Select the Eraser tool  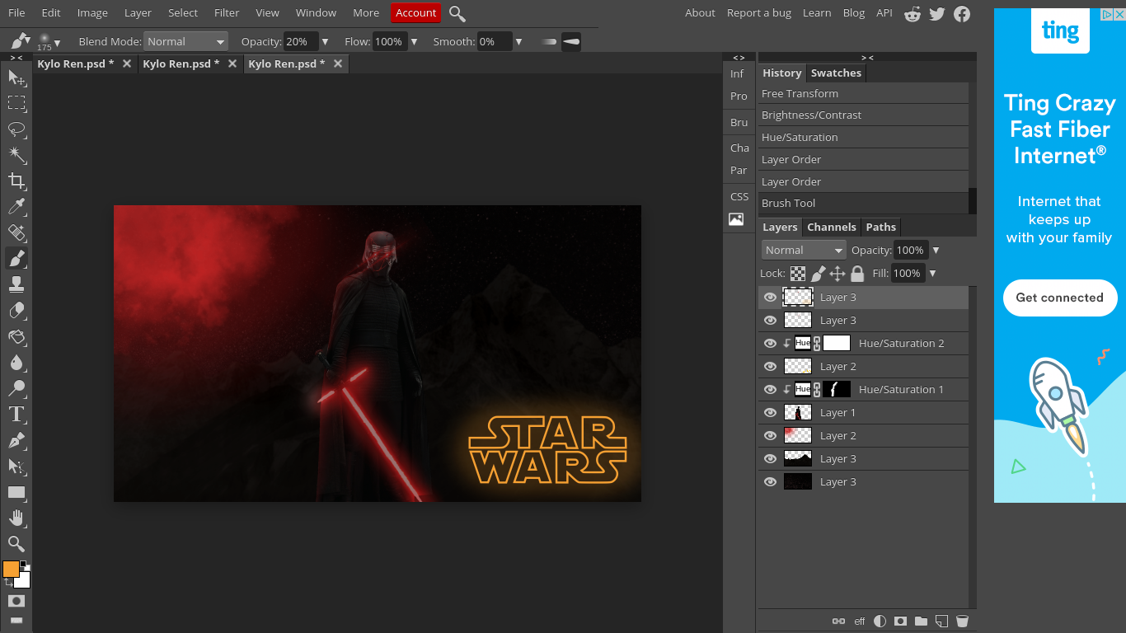16,311
